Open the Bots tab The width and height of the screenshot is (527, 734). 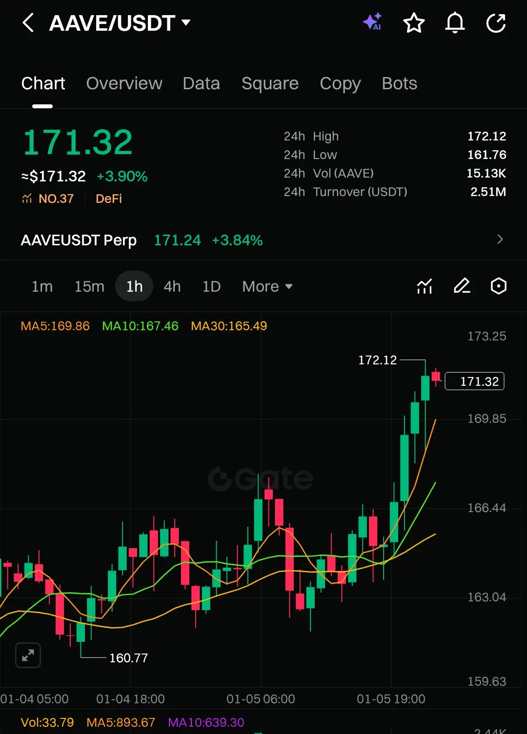pos(399,83)
